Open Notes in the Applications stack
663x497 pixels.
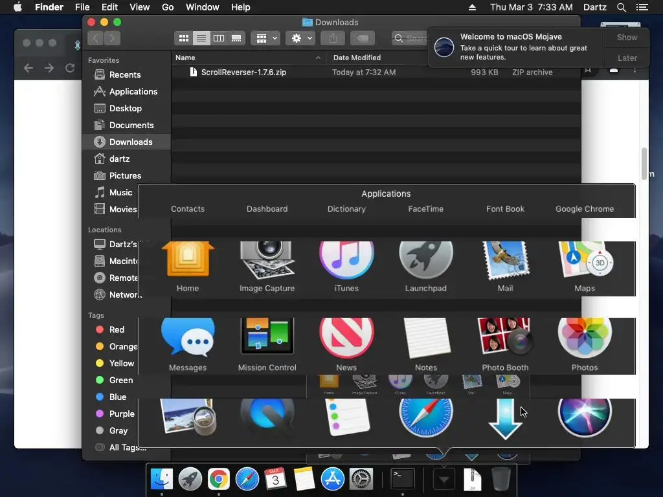(426, 338)
